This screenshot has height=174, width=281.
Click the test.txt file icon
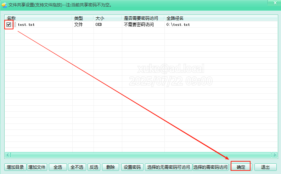click(15, 25)
